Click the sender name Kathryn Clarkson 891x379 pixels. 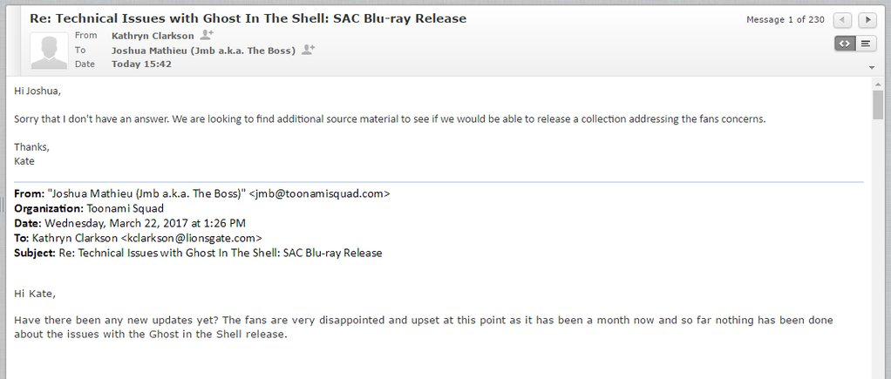point(153,36)
